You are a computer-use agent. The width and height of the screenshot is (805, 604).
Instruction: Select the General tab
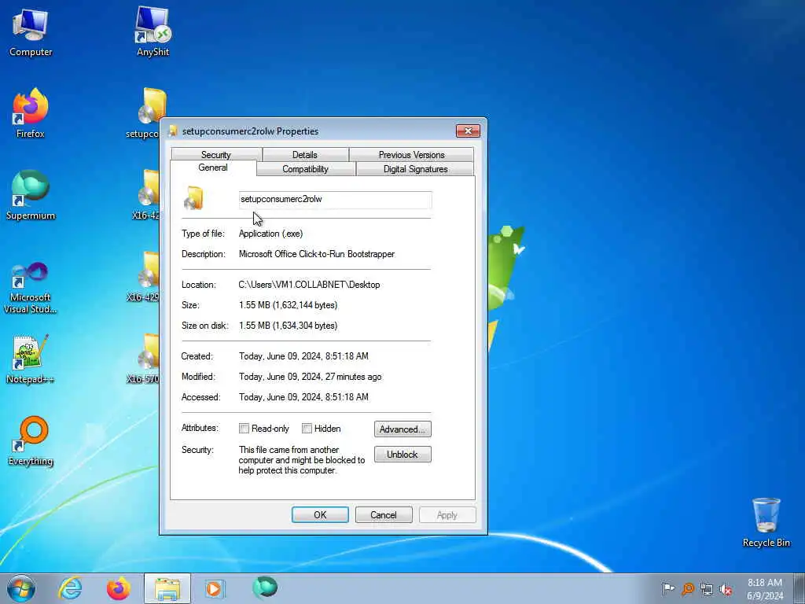pyautogui.click(x=213, y=168)
